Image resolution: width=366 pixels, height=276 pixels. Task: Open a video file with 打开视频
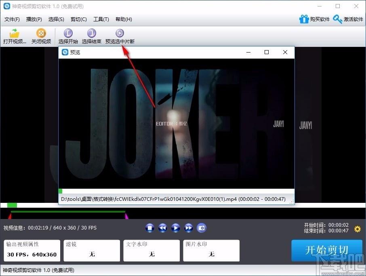[x=15, y=36]
